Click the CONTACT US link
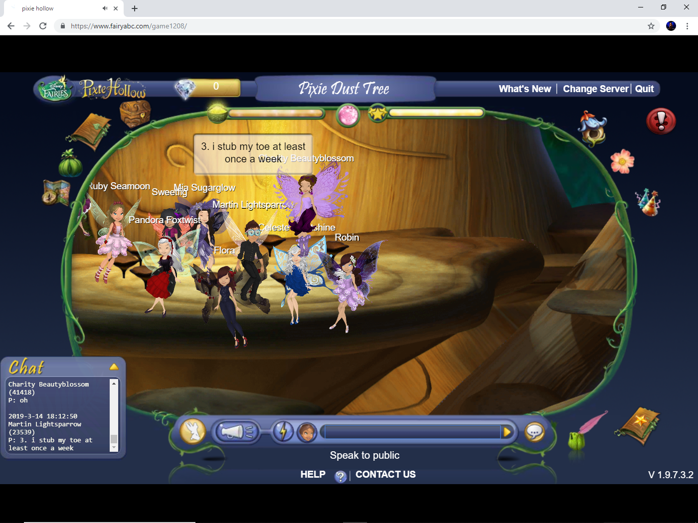The height and width of the screenshot is (523, 698). pos(385,474)
